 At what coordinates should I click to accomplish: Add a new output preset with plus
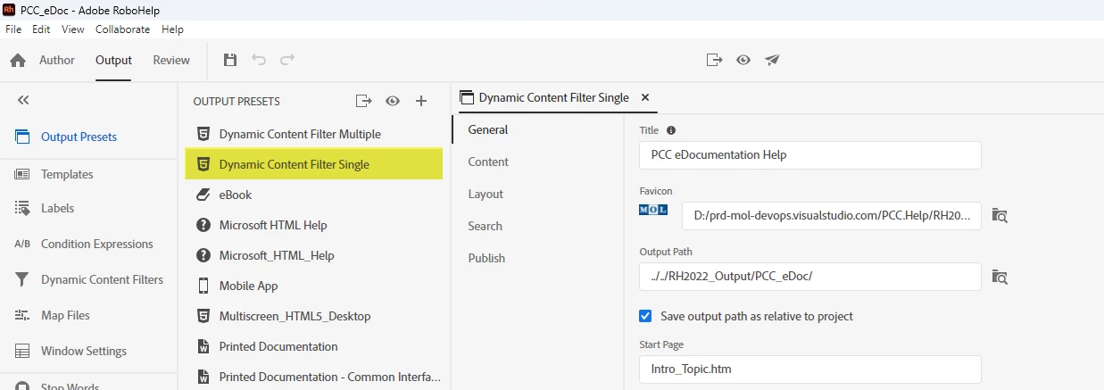coord(421,101)
